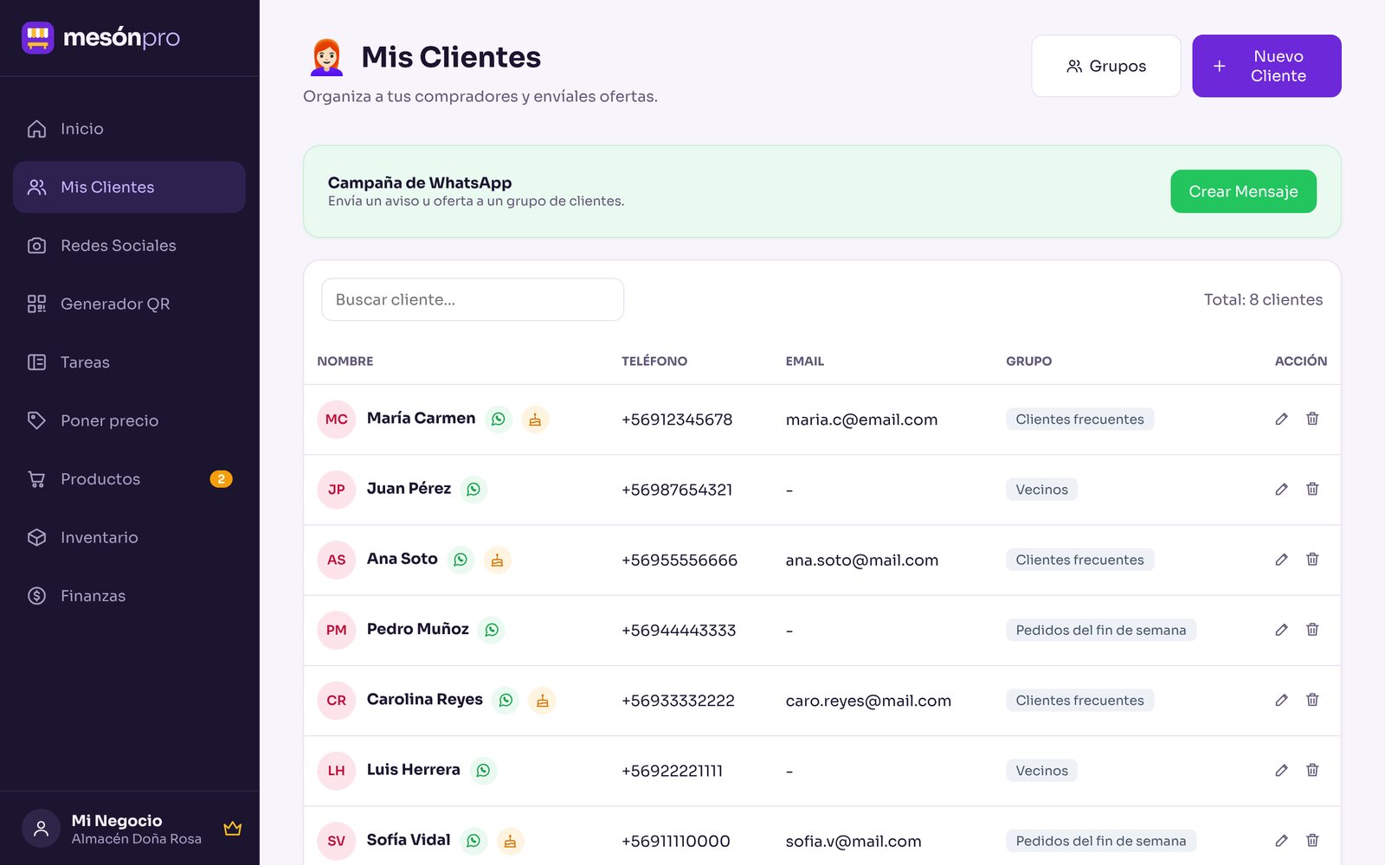Click the Clientes frecuentes tag for María Carmen
1385x865 pixels.
pos(1079,420)
